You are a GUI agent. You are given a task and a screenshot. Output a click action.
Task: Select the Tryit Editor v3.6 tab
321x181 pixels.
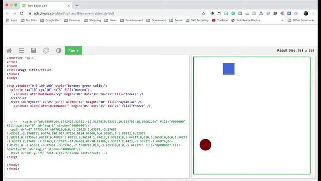46,6
